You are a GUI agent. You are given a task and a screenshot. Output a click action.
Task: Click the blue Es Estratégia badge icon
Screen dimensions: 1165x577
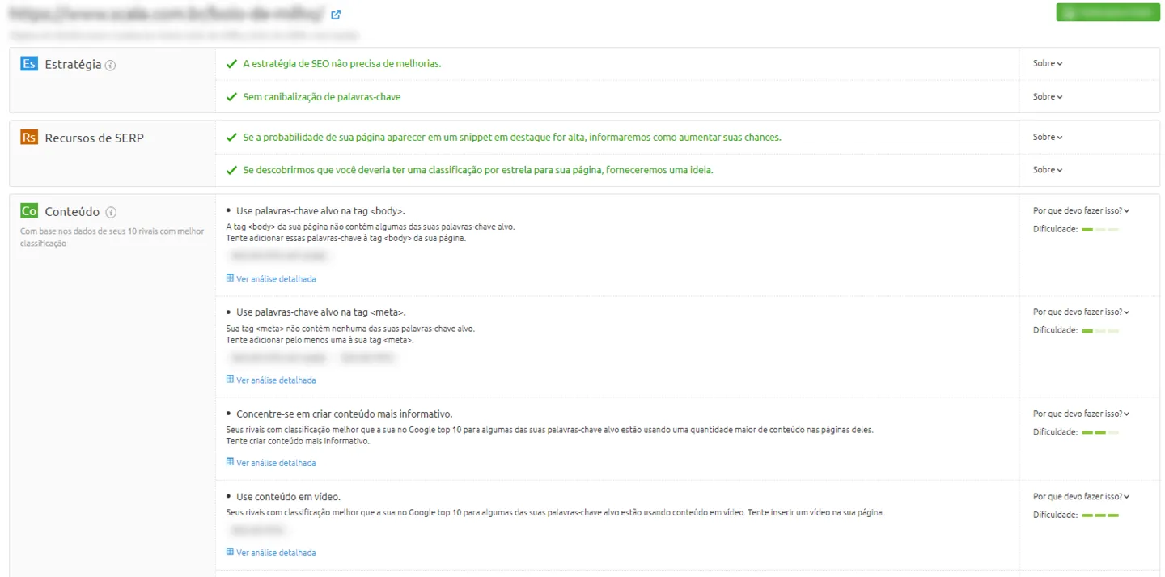29,64
